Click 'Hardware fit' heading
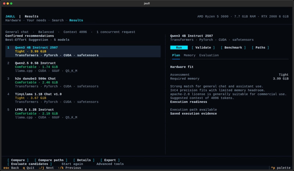Screen dimensions: 294x171 coord(182,67)
